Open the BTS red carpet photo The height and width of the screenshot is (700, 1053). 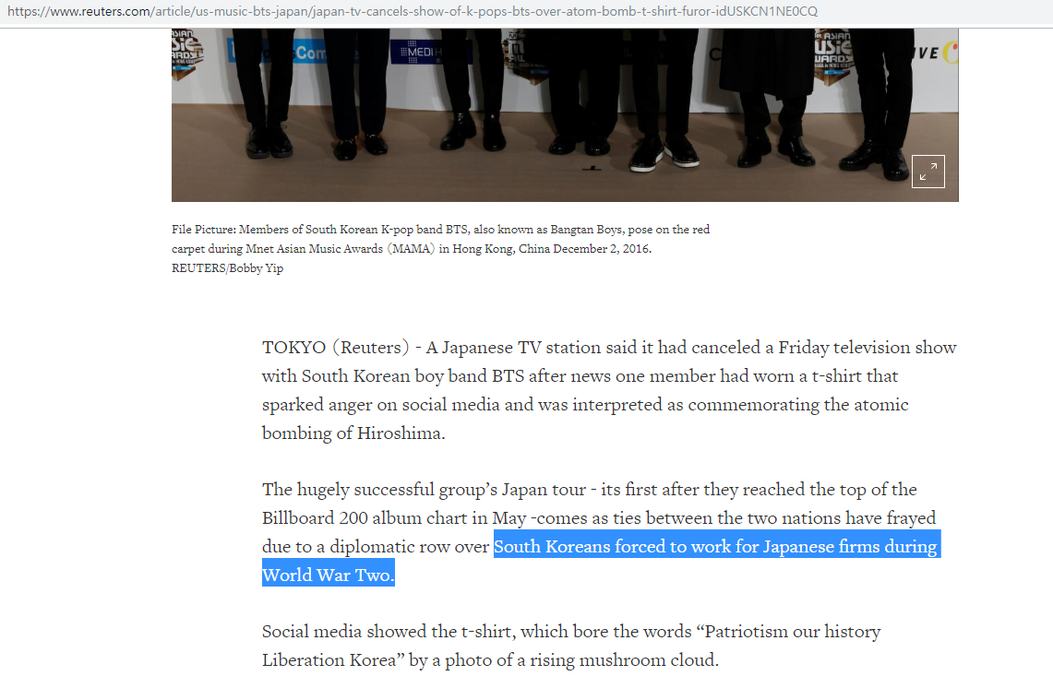coord(565,114)
